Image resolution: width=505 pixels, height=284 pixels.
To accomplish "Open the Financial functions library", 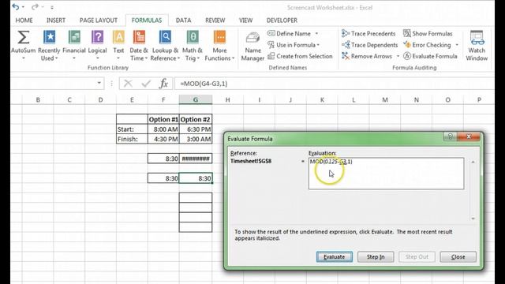I will tap(74, 45).
